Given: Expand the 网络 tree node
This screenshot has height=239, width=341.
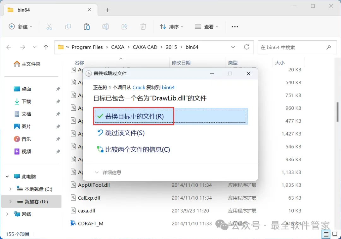Looking at the screenshot, I should coord(7,214).
